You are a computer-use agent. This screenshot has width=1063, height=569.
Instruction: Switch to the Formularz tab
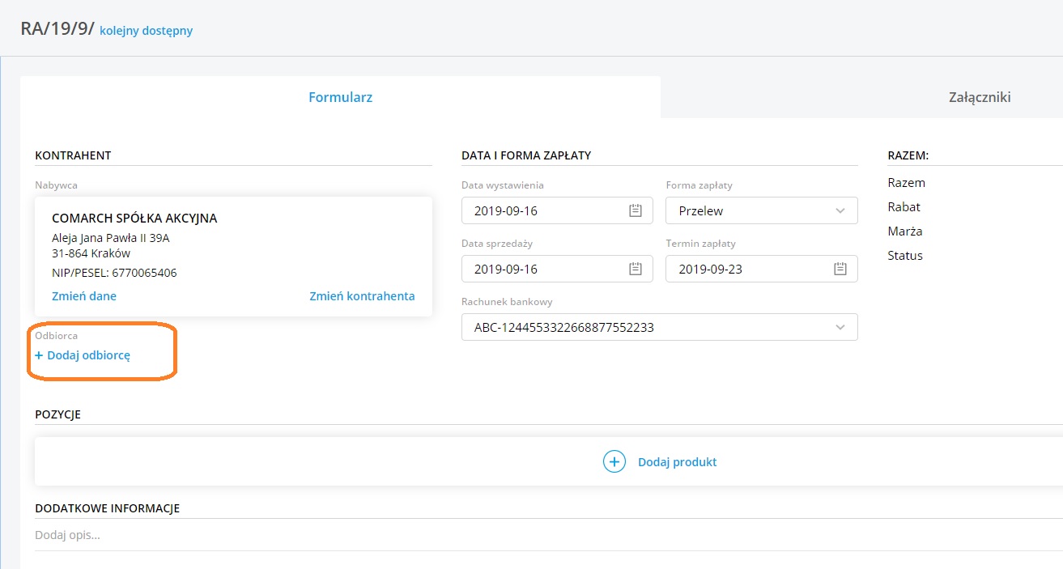tap(340, 97)
